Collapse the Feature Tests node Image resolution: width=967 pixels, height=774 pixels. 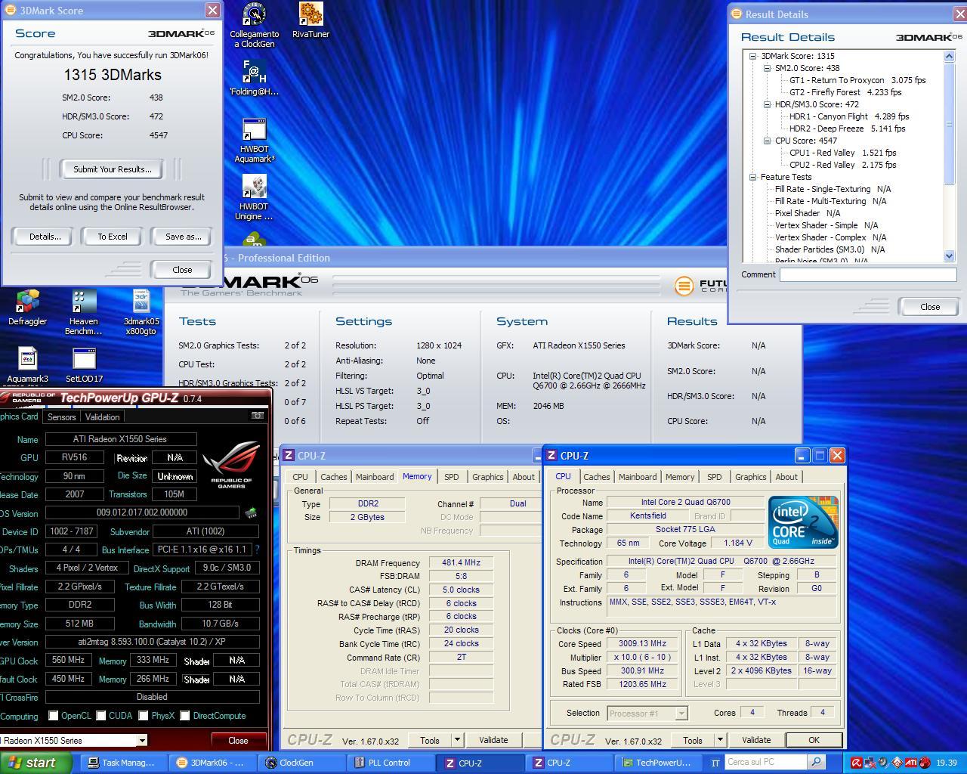753,177
